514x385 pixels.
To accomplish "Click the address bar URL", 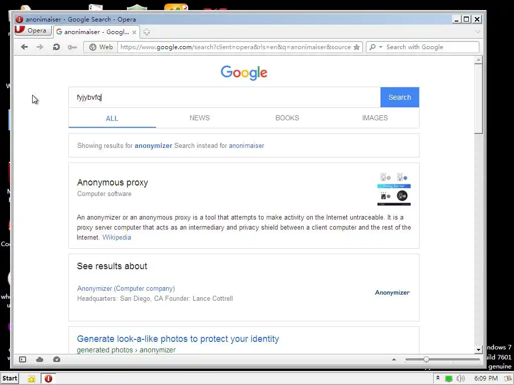I will tap(235, 47).
